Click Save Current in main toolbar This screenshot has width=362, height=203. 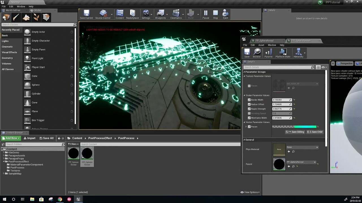[x=86, y=14]
